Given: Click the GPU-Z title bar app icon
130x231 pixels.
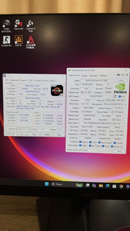Looking at the screenshot, I should point(69,70).
